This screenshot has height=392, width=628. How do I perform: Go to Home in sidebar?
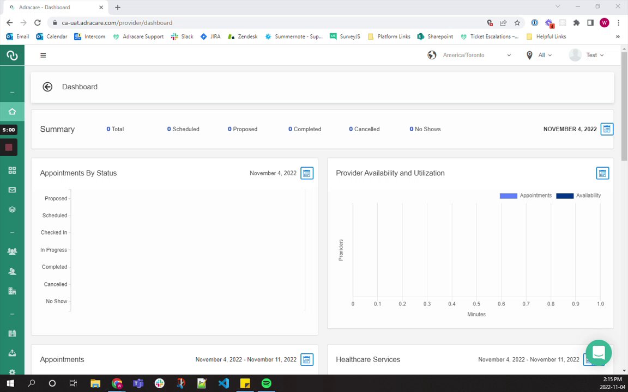coord(12,112)
